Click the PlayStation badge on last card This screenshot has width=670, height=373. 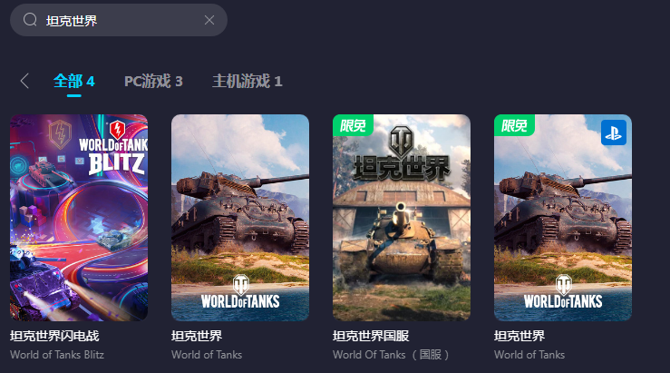(614, 133)
